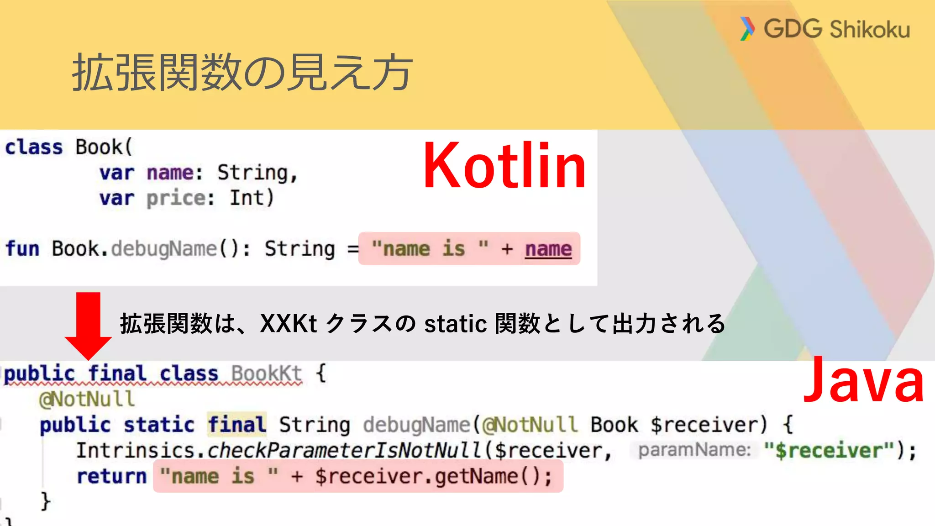
Task: Click the '"$receiver"' string literal
Action: point(829,451)
